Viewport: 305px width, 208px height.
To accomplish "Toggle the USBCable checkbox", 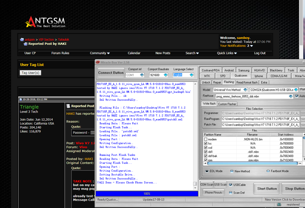I will click(230, 185).
